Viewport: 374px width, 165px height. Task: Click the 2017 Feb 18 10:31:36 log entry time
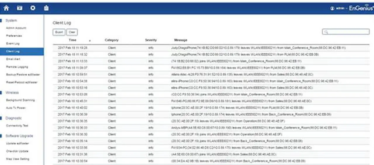[72, 154]
